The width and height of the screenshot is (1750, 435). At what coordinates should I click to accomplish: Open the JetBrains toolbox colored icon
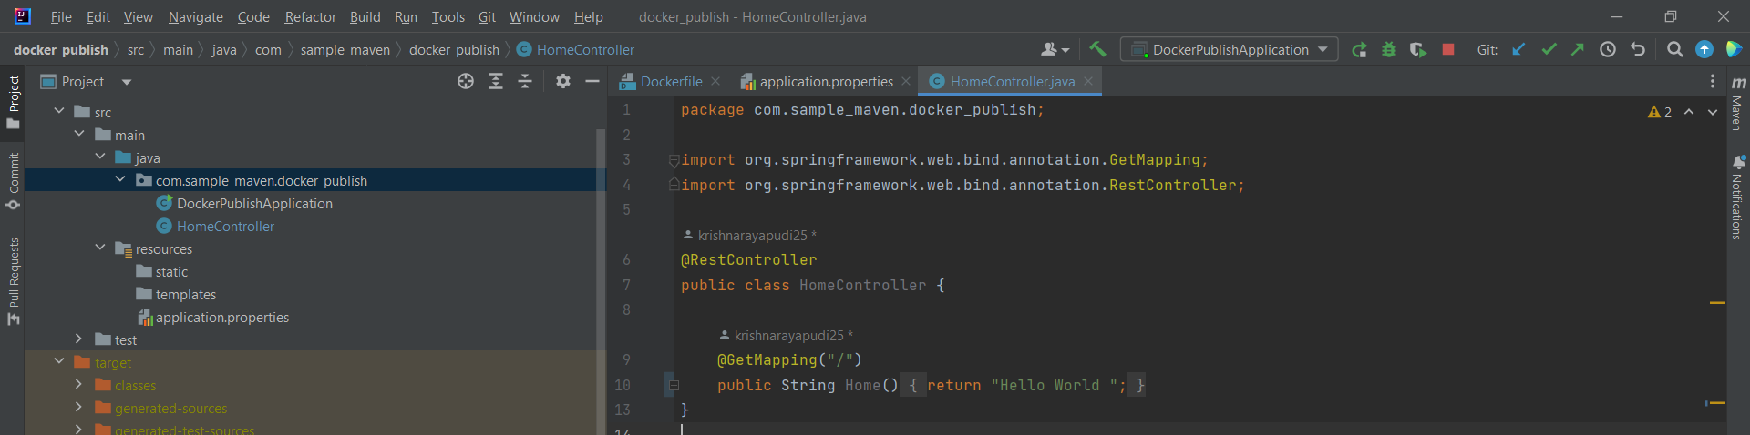click(x=1734, y=49)
